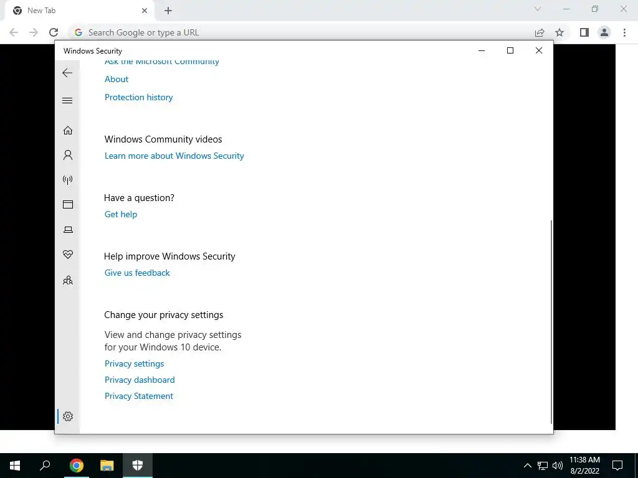Open the About link
This screenshot has width=638, height=478.
pos(117,79)
